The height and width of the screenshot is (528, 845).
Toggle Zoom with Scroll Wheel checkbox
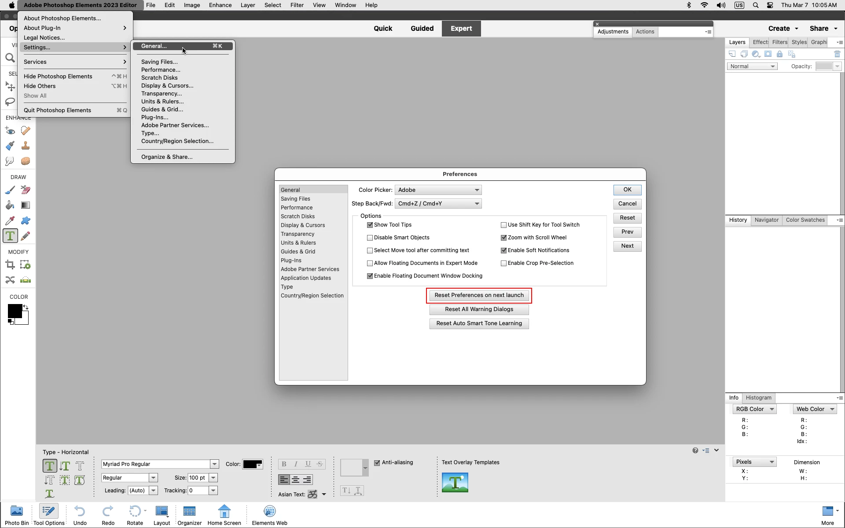503,238
